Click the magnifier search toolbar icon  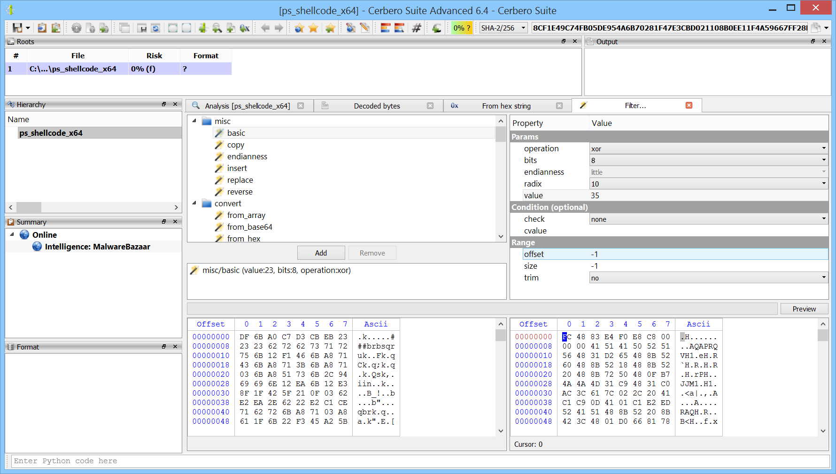217,28
